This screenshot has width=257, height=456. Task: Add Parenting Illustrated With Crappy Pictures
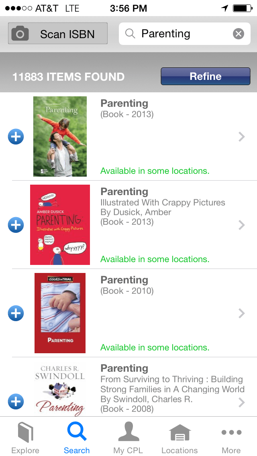16,225
